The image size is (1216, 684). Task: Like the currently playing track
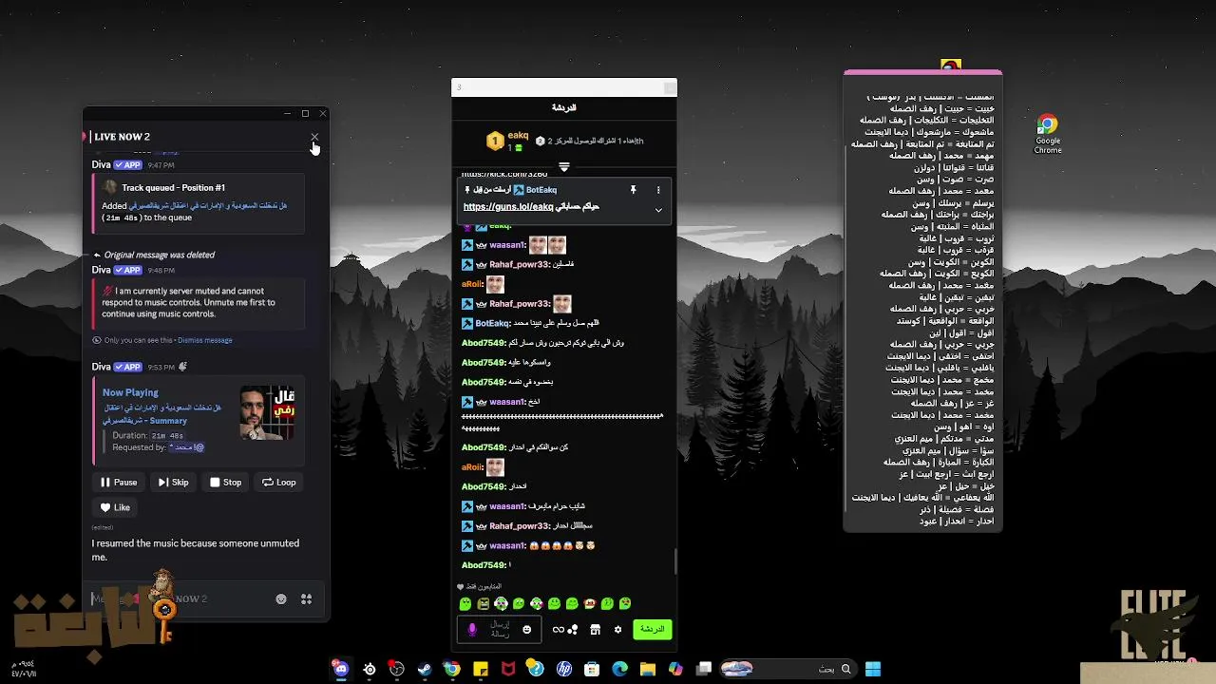115,507
